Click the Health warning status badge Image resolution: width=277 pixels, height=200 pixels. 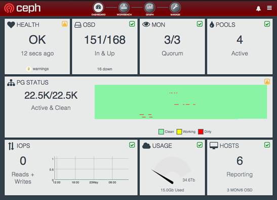click(64, 24)
